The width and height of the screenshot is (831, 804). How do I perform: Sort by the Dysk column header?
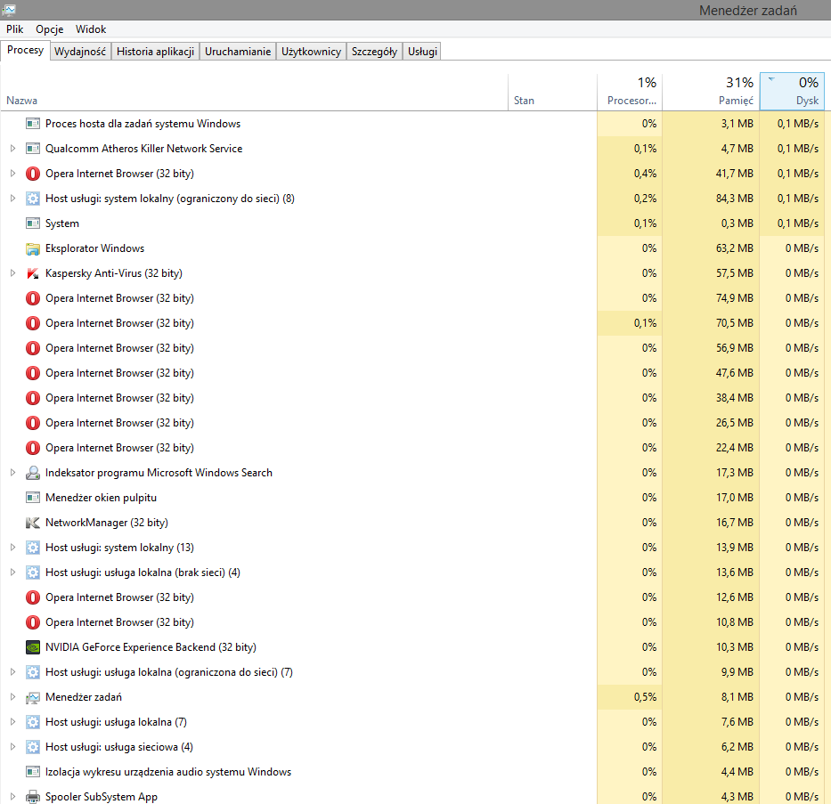coord(793,93)
